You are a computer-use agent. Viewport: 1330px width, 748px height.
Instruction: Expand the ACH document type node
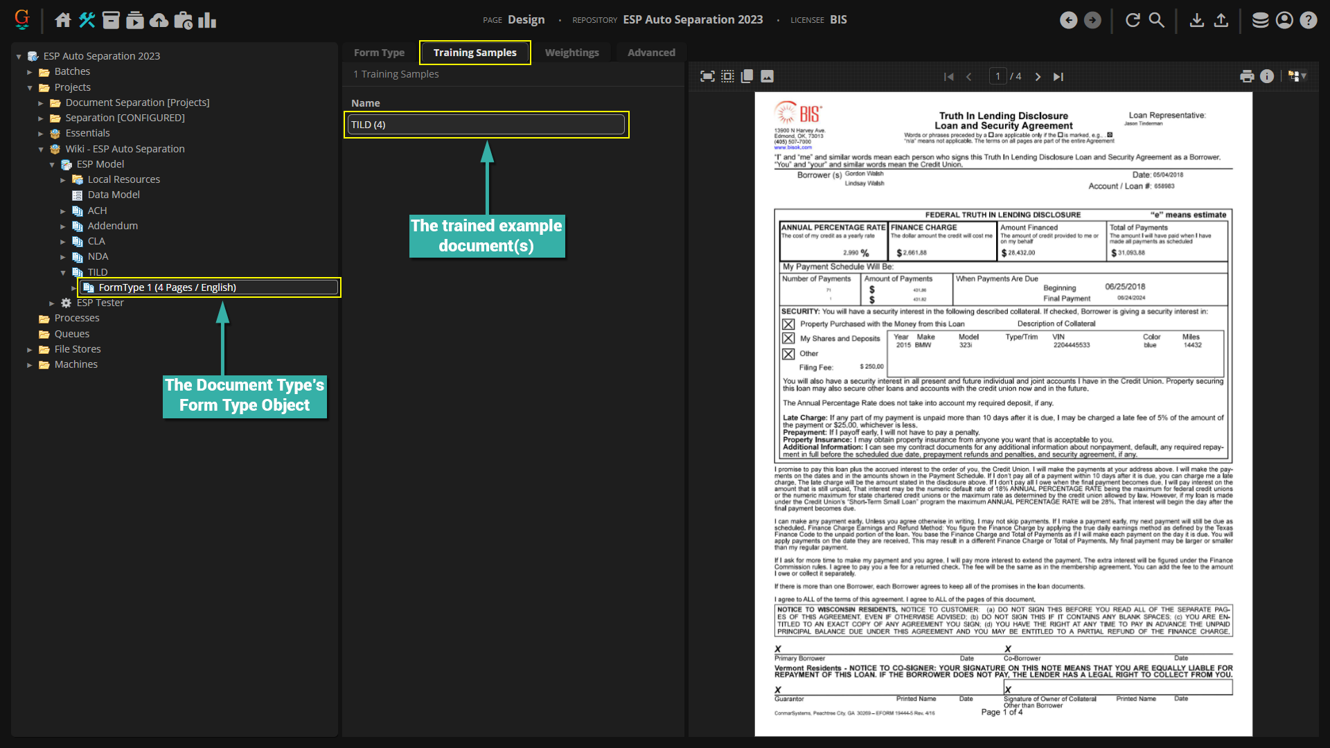click(x=63, y=211)
